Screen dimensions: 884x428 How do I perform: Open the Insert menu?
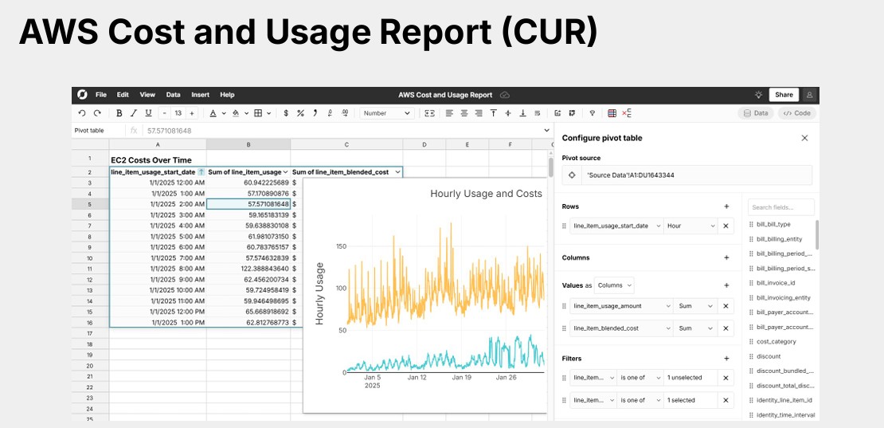(200, 95)
